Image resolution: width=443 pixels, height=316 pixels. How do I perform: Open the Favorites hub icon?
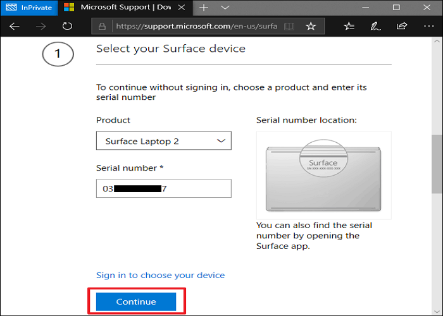coord(349,27)
